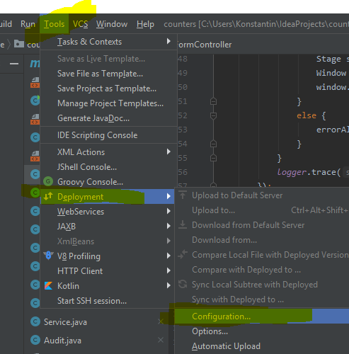Image resolution: width=349 pixels, height=354 pixels.
Task: Click arrow next to Deployment
Action: click(168, 196)
